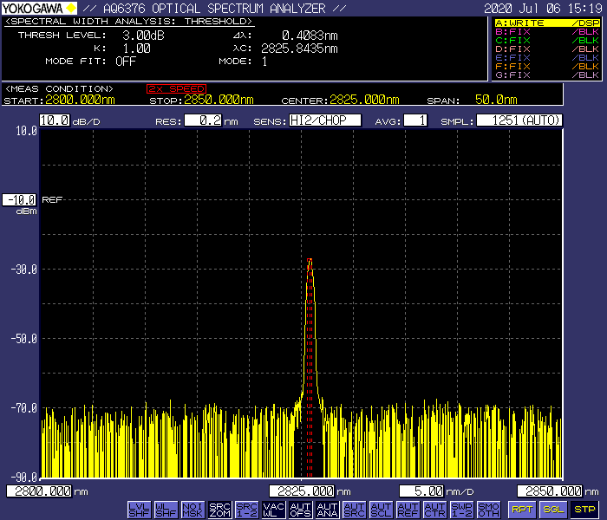The width and height of the screenshot is (607, 520).
Task: Click the LVL SHF level shift icon
Action: (139, 509)
